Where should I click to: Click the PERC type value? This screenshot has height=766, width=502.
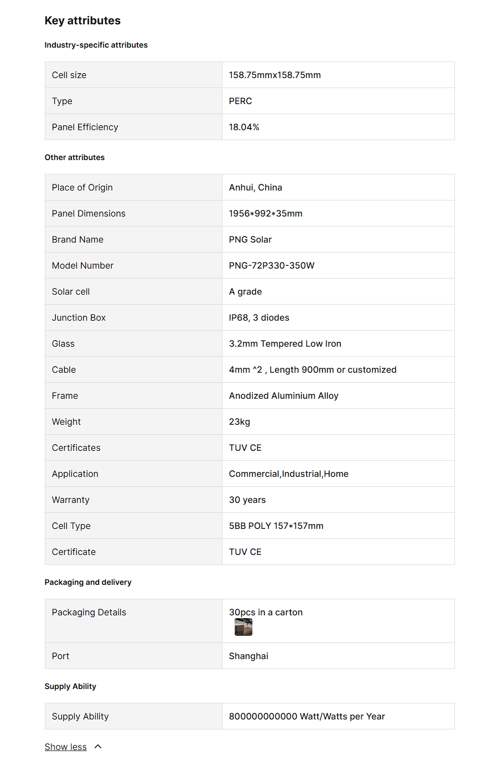(240, 101)
